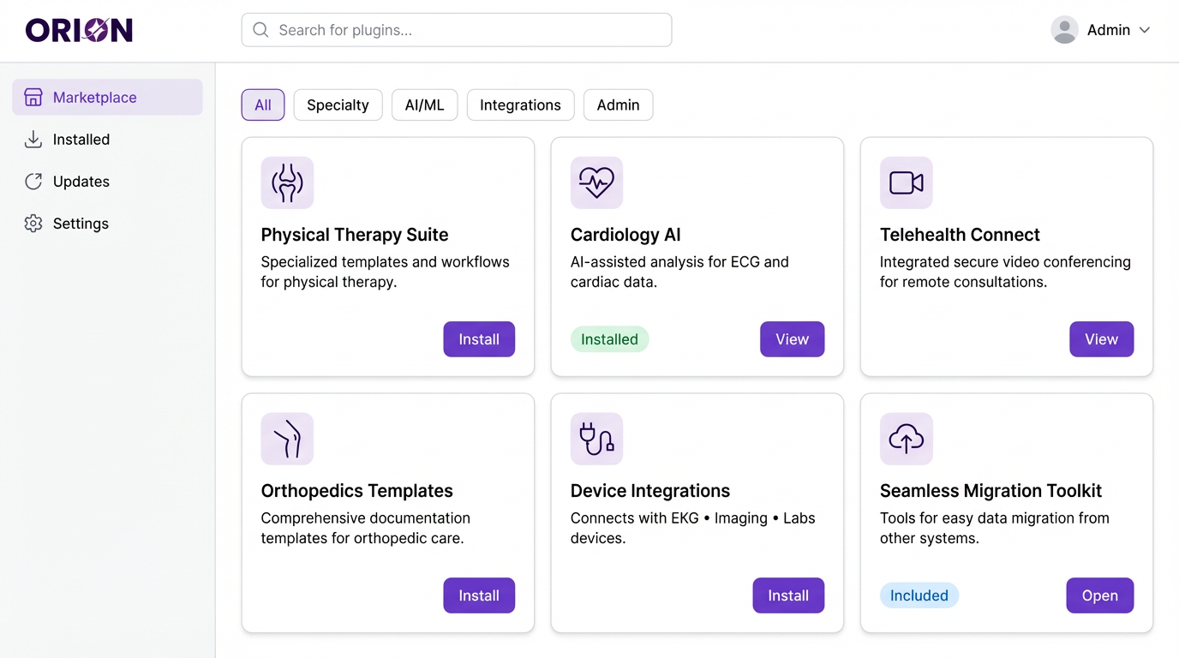Open the Seamless Migration Toolkit
The width and height of the screenshot is (1179, 658).
1100,595
